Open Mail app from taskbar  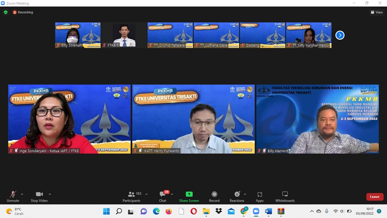(231, 211)
